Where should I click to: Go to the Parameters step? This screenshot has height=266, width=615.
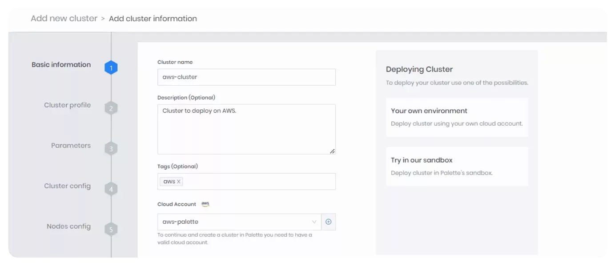click(71, 146)
